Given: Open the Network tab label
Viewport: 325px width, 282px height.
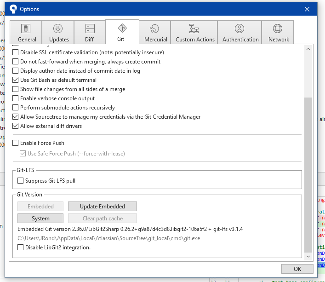Looking at the screenshot, I should (279, 40).
